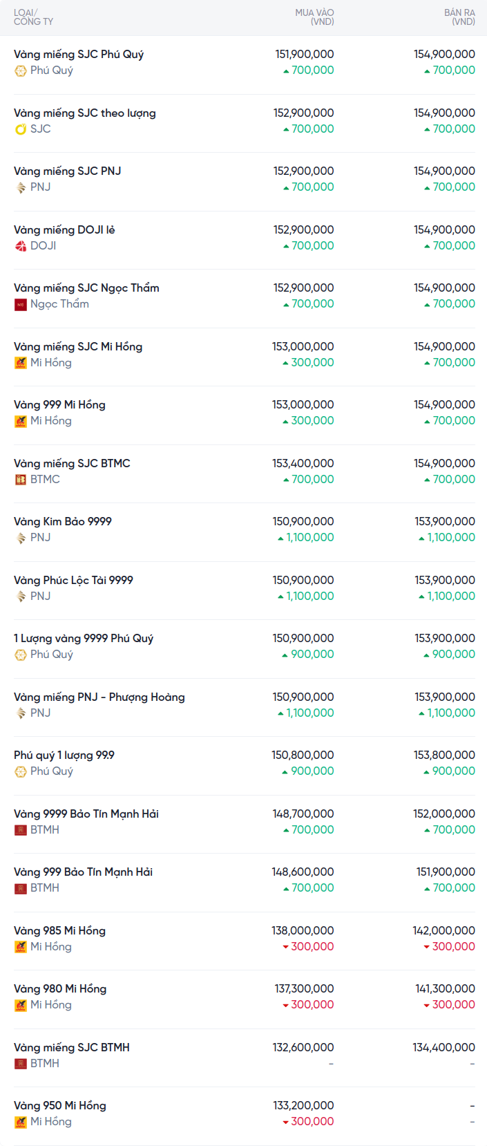This screenshot has width=487, height=1146.
Task: Click the Mi Hồng logo under Vàng 999 Mi Hồng
Action: coord(21,421)
